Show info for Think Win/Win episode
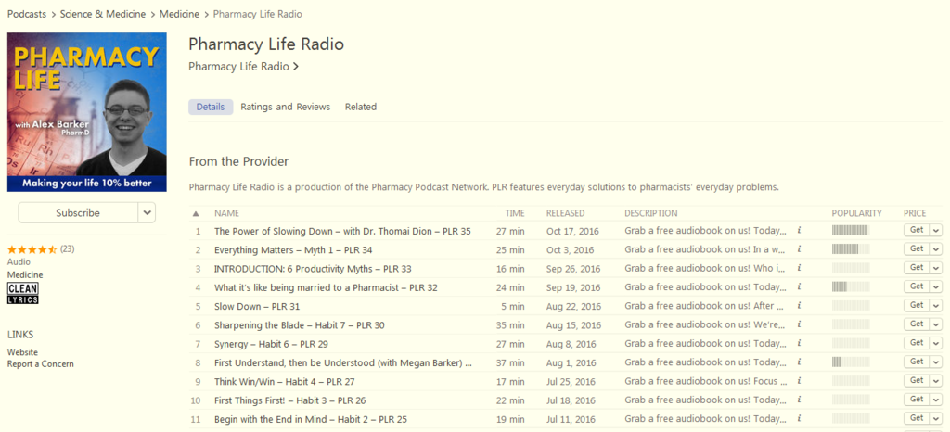Screen dimensions: 950x432 point(799,381)
